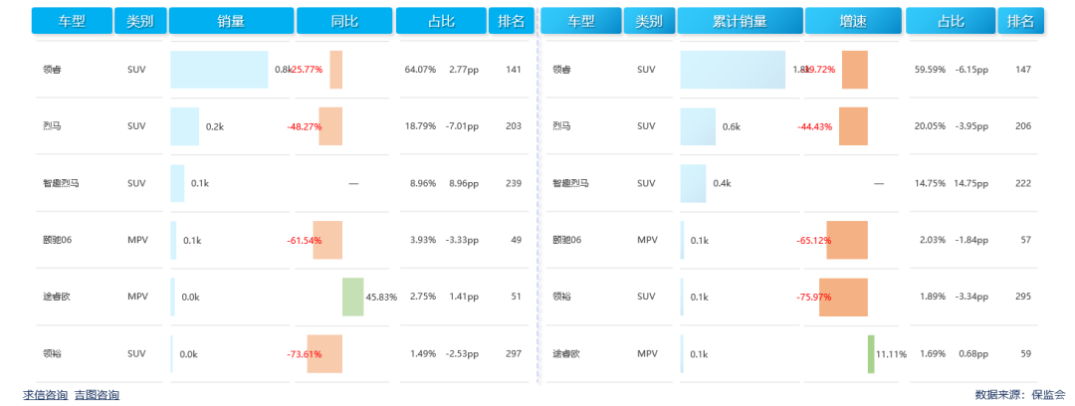Select the 0.8k sales bar for 领睿
The image size is (1075, 406).
[x=219, y=70]
